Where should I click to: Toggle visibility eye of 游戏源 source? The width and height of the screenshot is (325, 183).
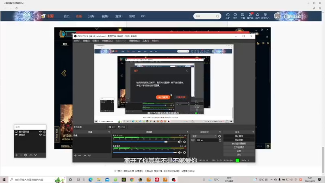click(40, 135)
